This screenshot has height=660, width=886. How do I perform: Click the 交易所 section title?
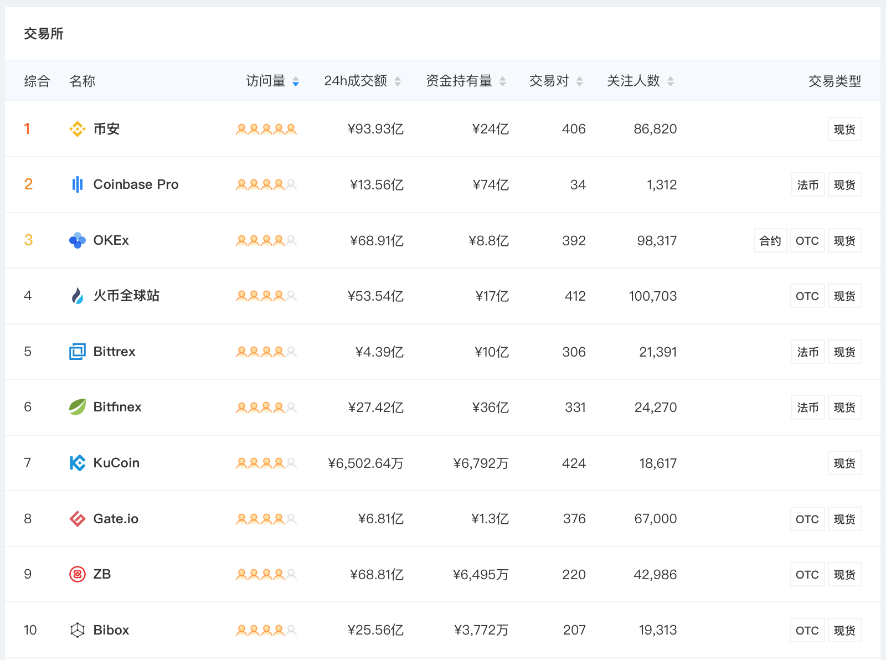pyautogui.click(x=44, y=34)
